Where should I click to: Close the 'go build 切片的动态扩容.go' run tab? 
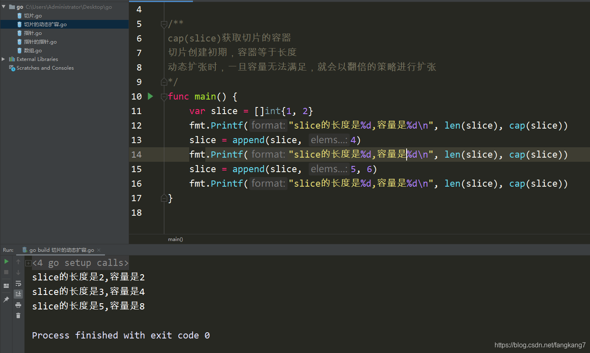click(x=99, y=250)
